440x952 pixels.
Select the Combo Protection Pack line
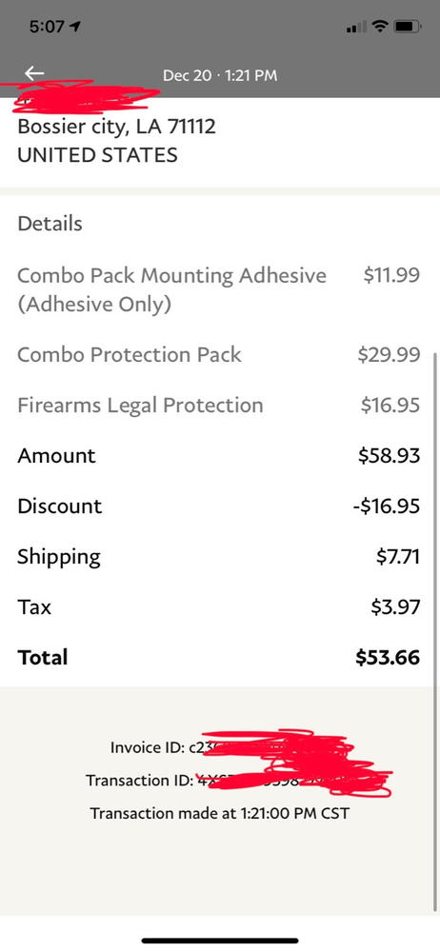pos(218,354)
